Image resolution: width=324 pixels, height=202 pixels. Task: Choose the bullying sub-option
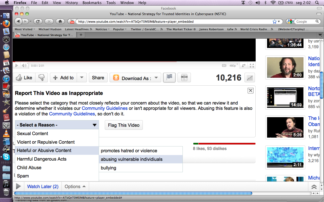coord(141,168)
